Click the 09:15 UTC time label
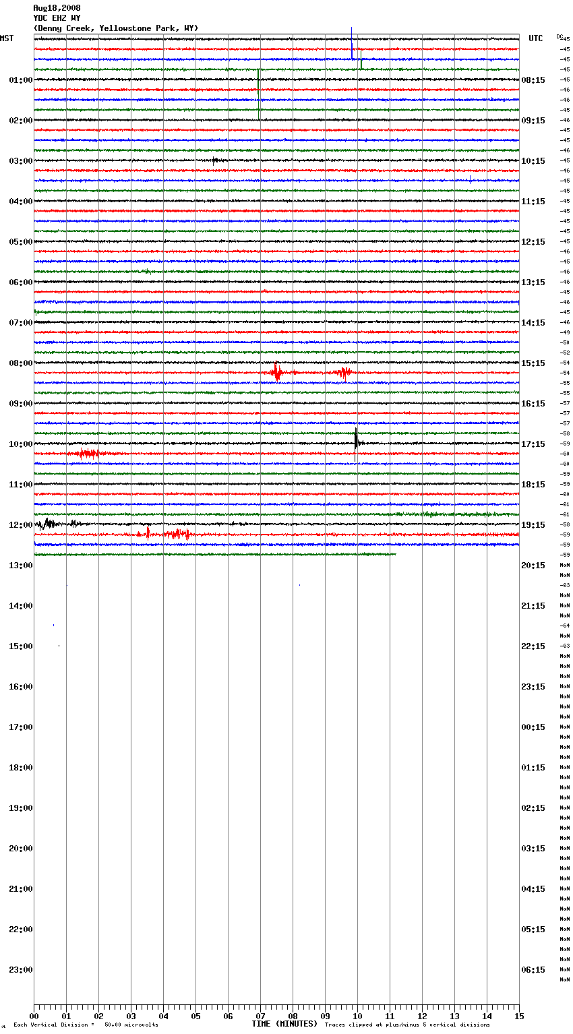 click(x=533, y=121)
